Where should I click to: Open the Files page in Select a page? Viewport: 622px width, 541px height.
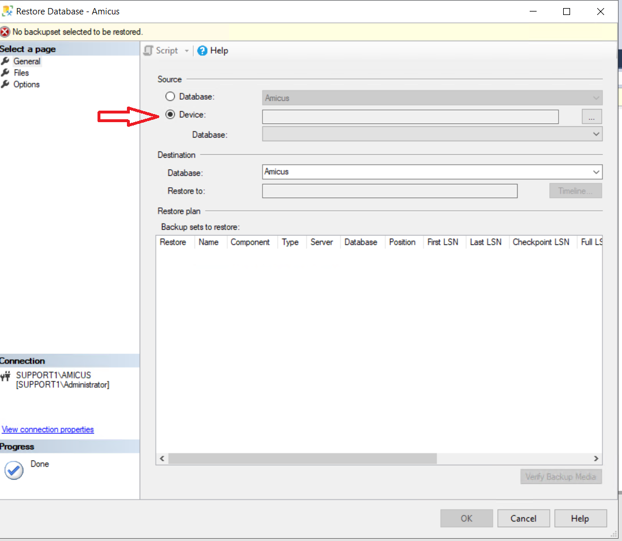tap(21, 73)
